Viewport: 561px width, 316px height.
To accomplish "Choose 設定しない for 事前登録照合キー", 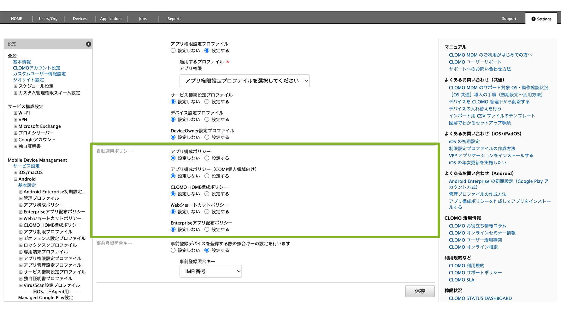I will click(173, 250).
